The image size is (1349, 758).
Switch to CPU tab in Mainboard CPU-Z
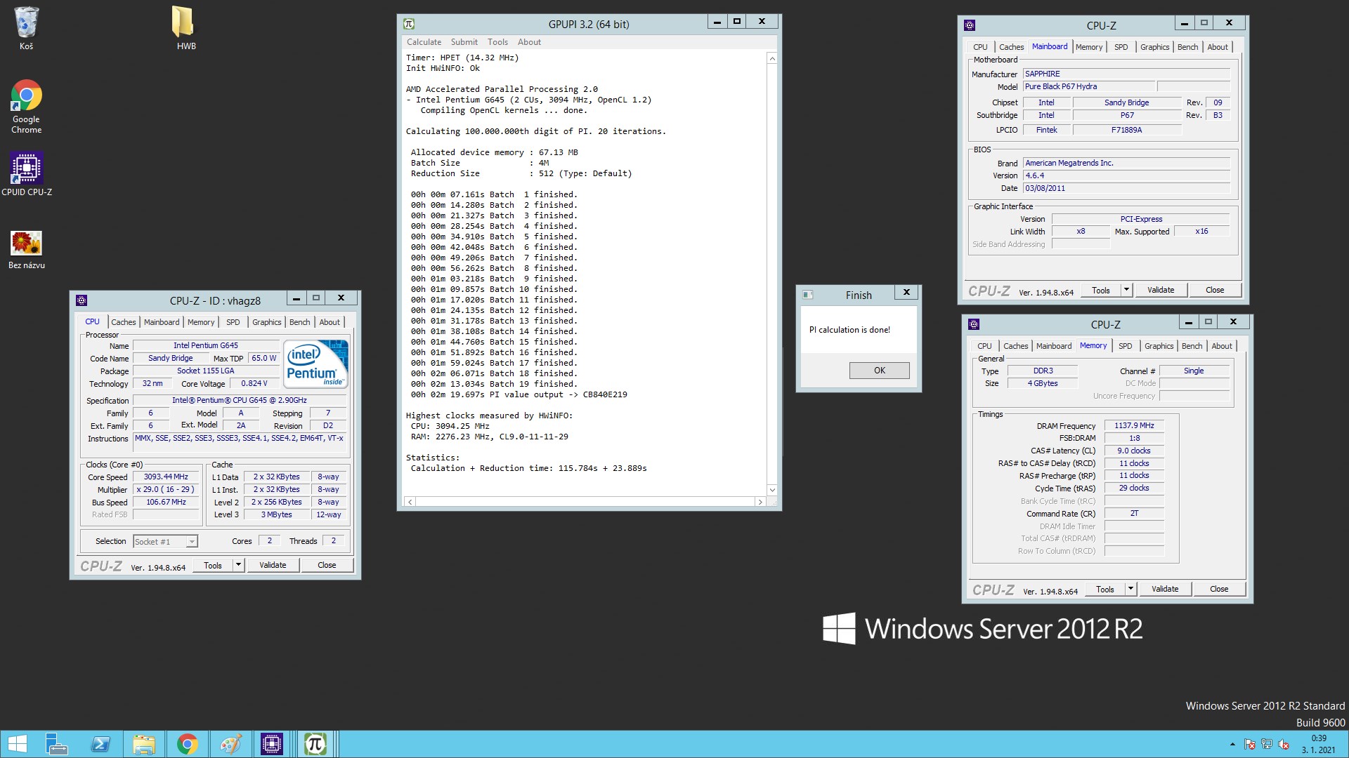point(980,47)
